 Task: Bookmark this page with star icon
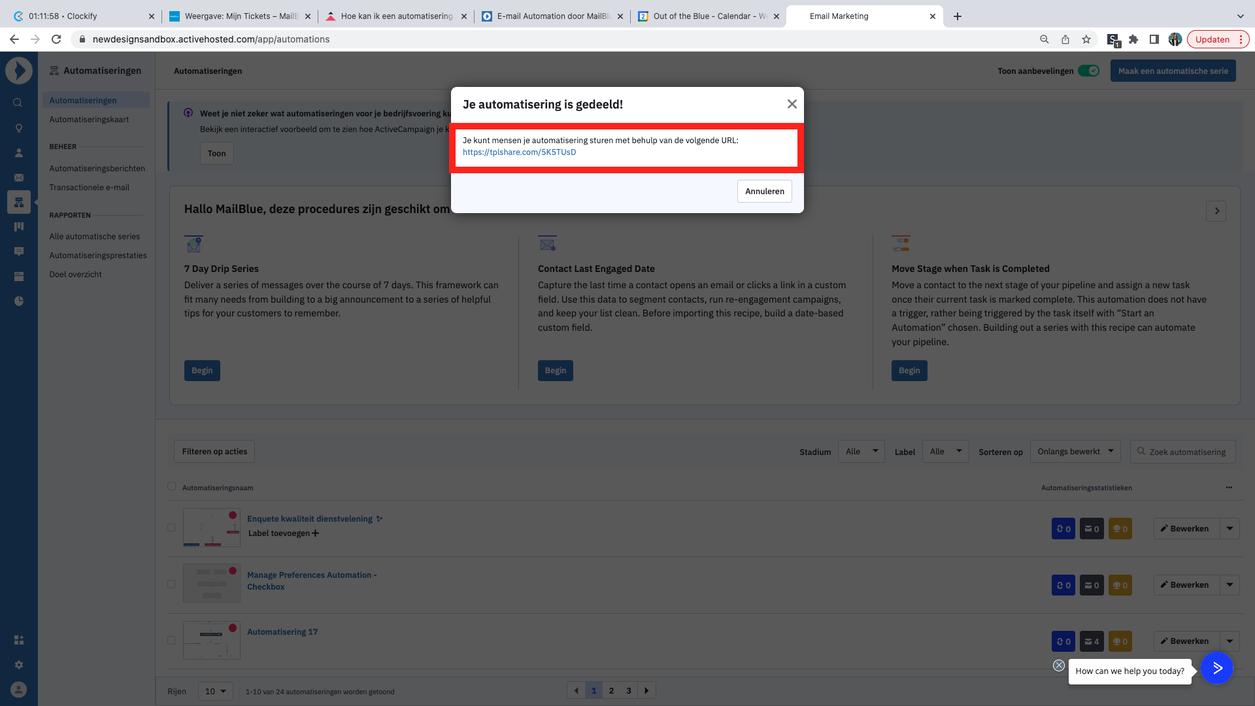pyautogui.click(x=1086, y=39)
